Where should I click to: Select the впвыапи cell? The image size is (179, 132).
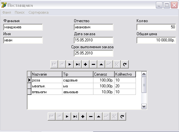(47, 92)
